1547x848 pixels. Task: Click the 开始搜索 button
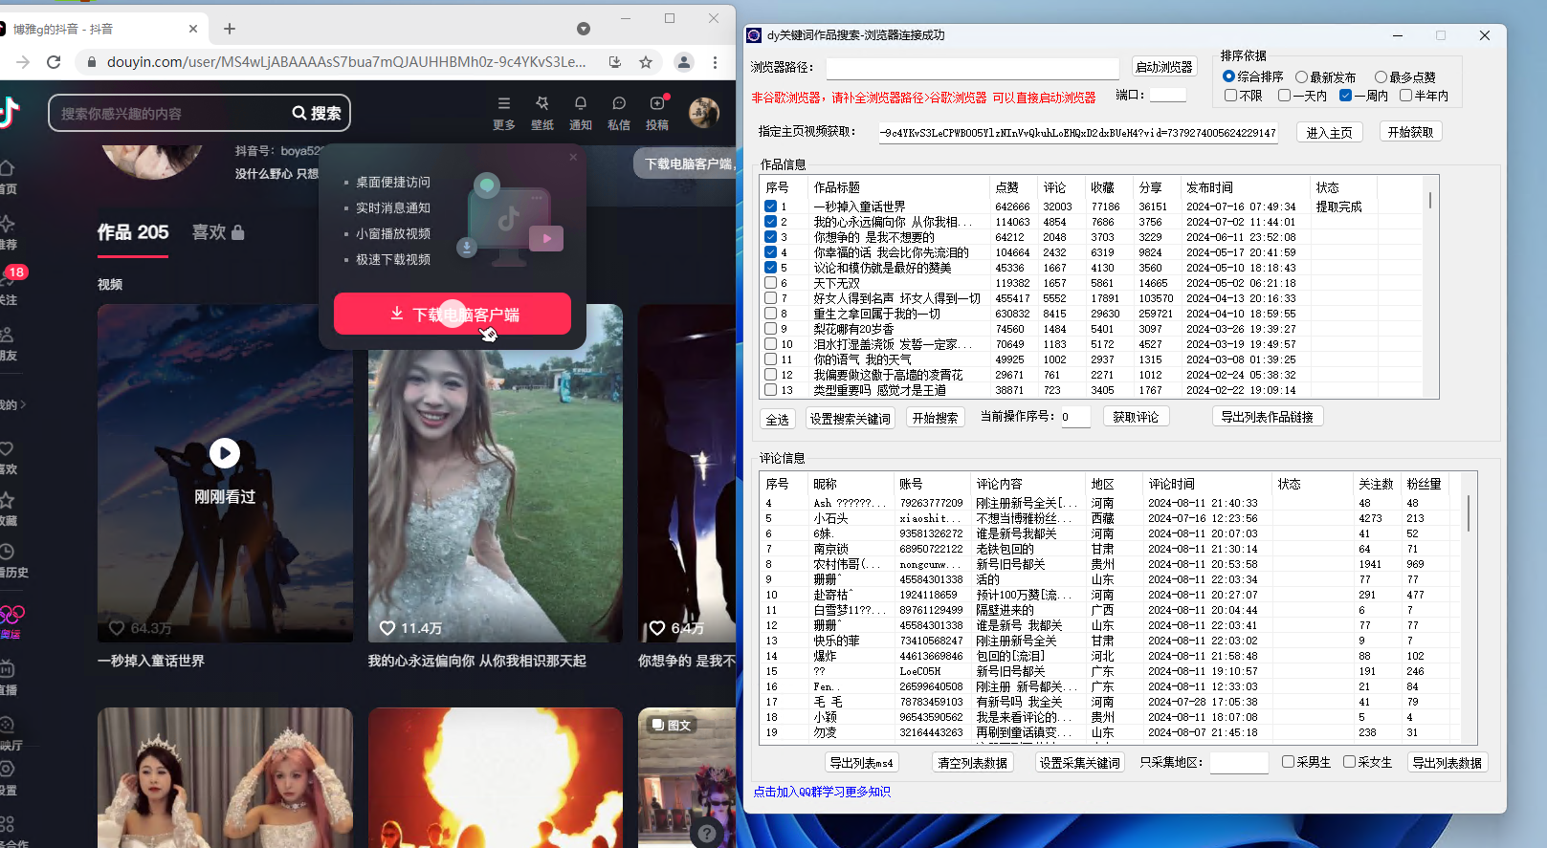click(935, 418)
